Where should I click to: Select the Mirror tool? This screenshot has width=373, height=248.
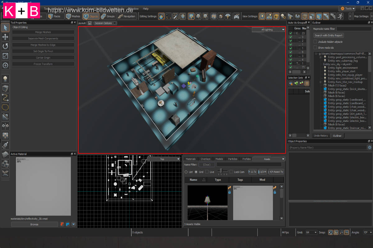[x=5, y=126]
